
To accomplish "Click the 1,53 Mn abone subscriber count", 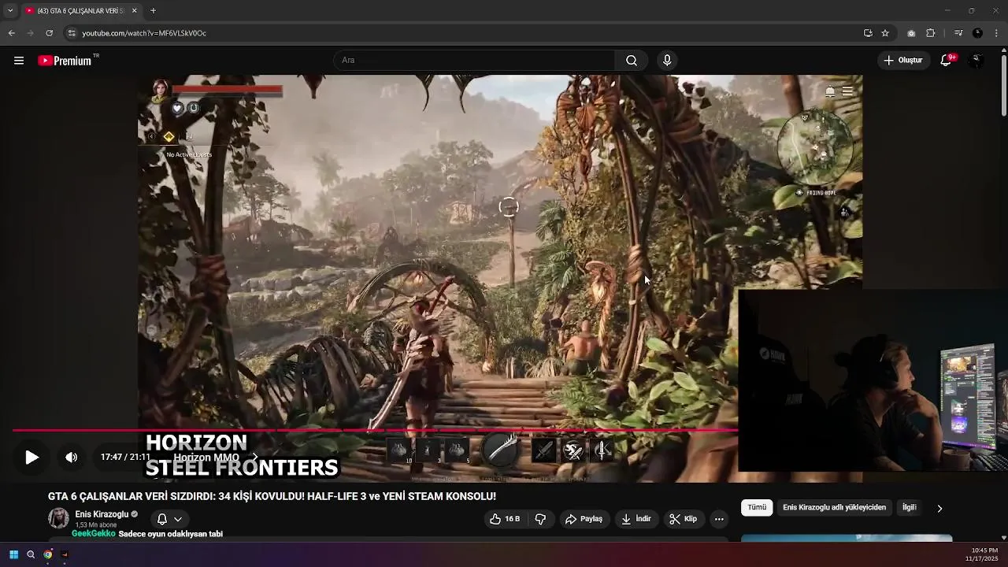I will point(96,525).
